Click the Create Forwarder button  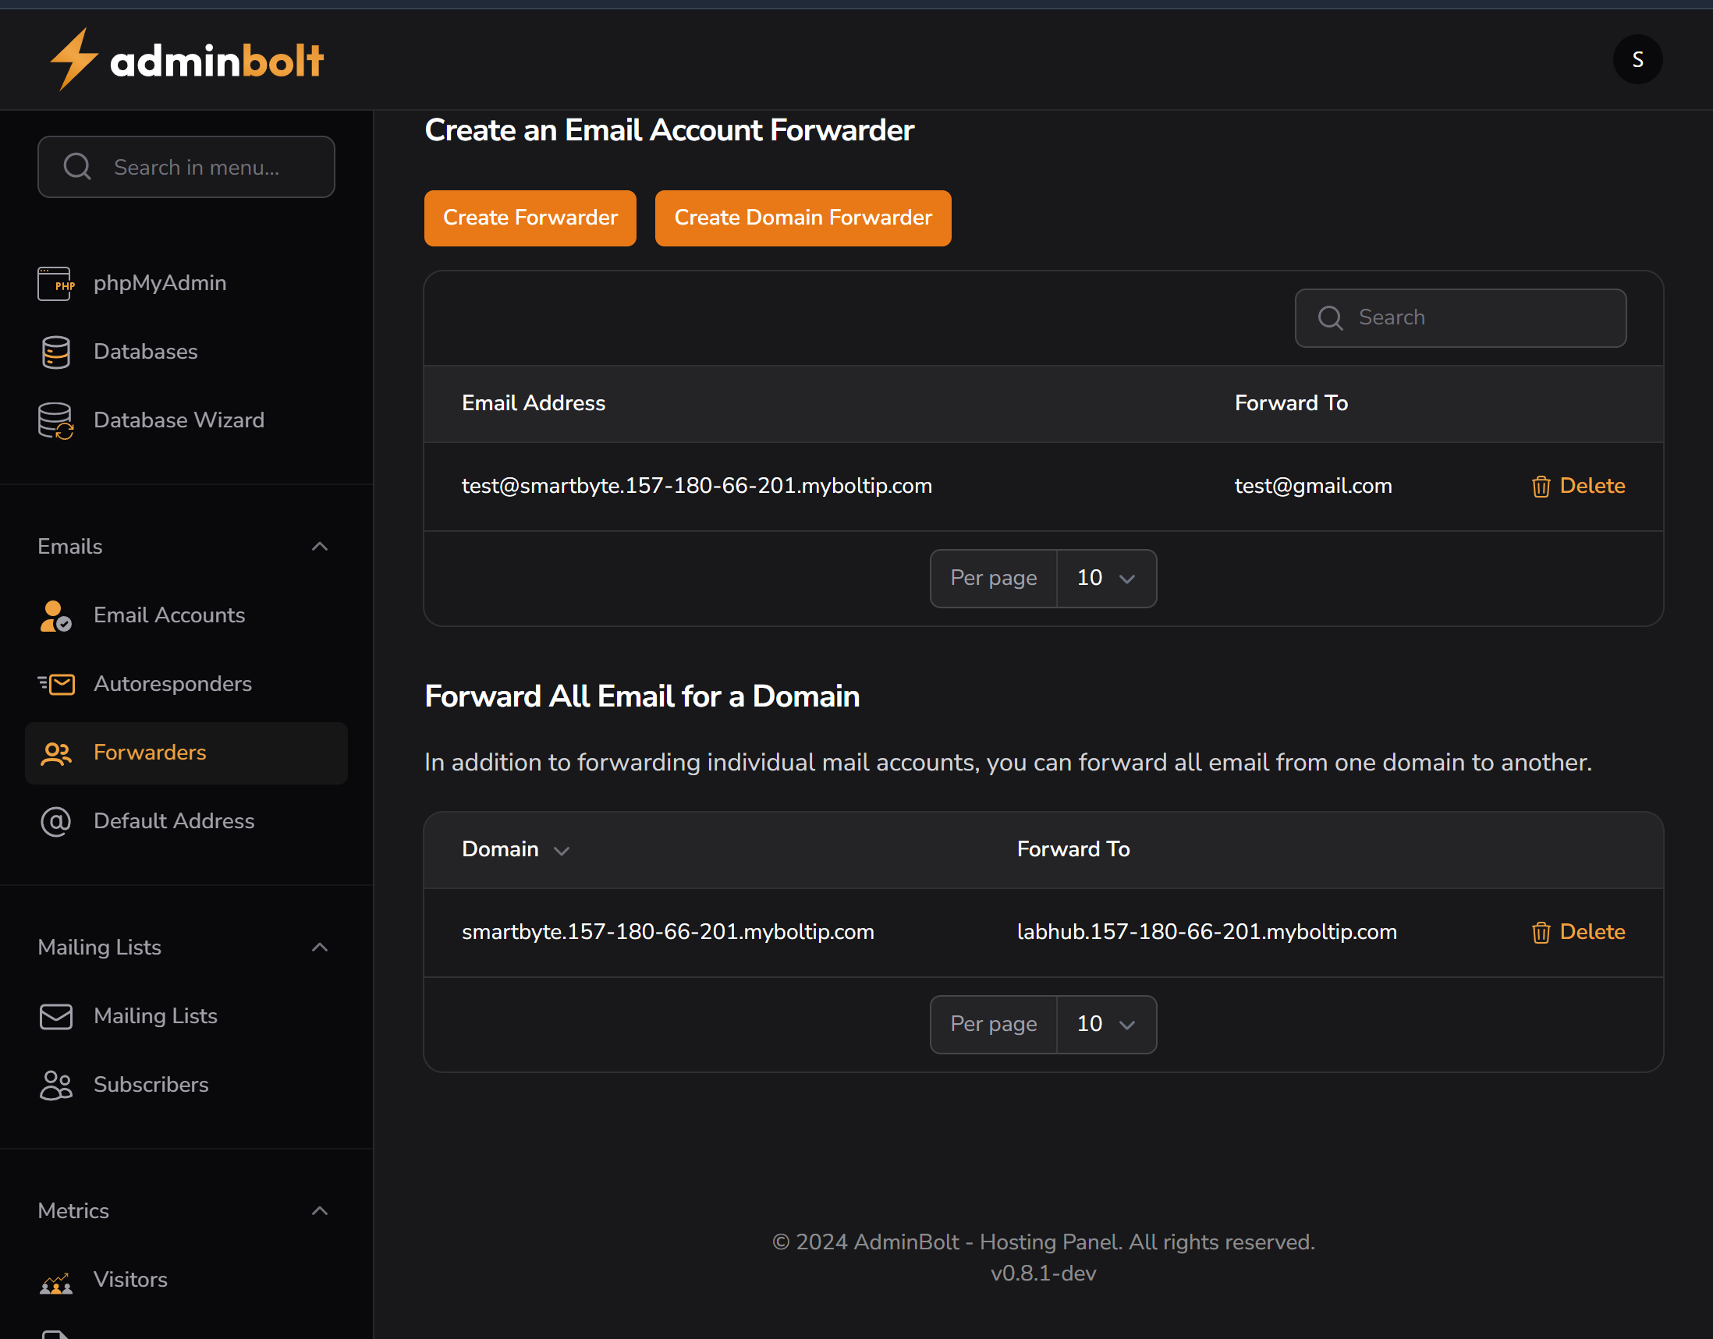[x=530, y=218]
